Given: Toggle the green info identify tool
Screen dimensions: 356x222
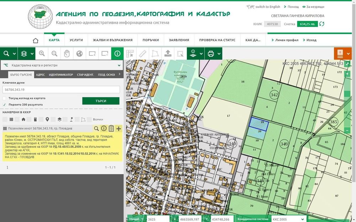Looking at the screenshot, I should pos(117,54).
